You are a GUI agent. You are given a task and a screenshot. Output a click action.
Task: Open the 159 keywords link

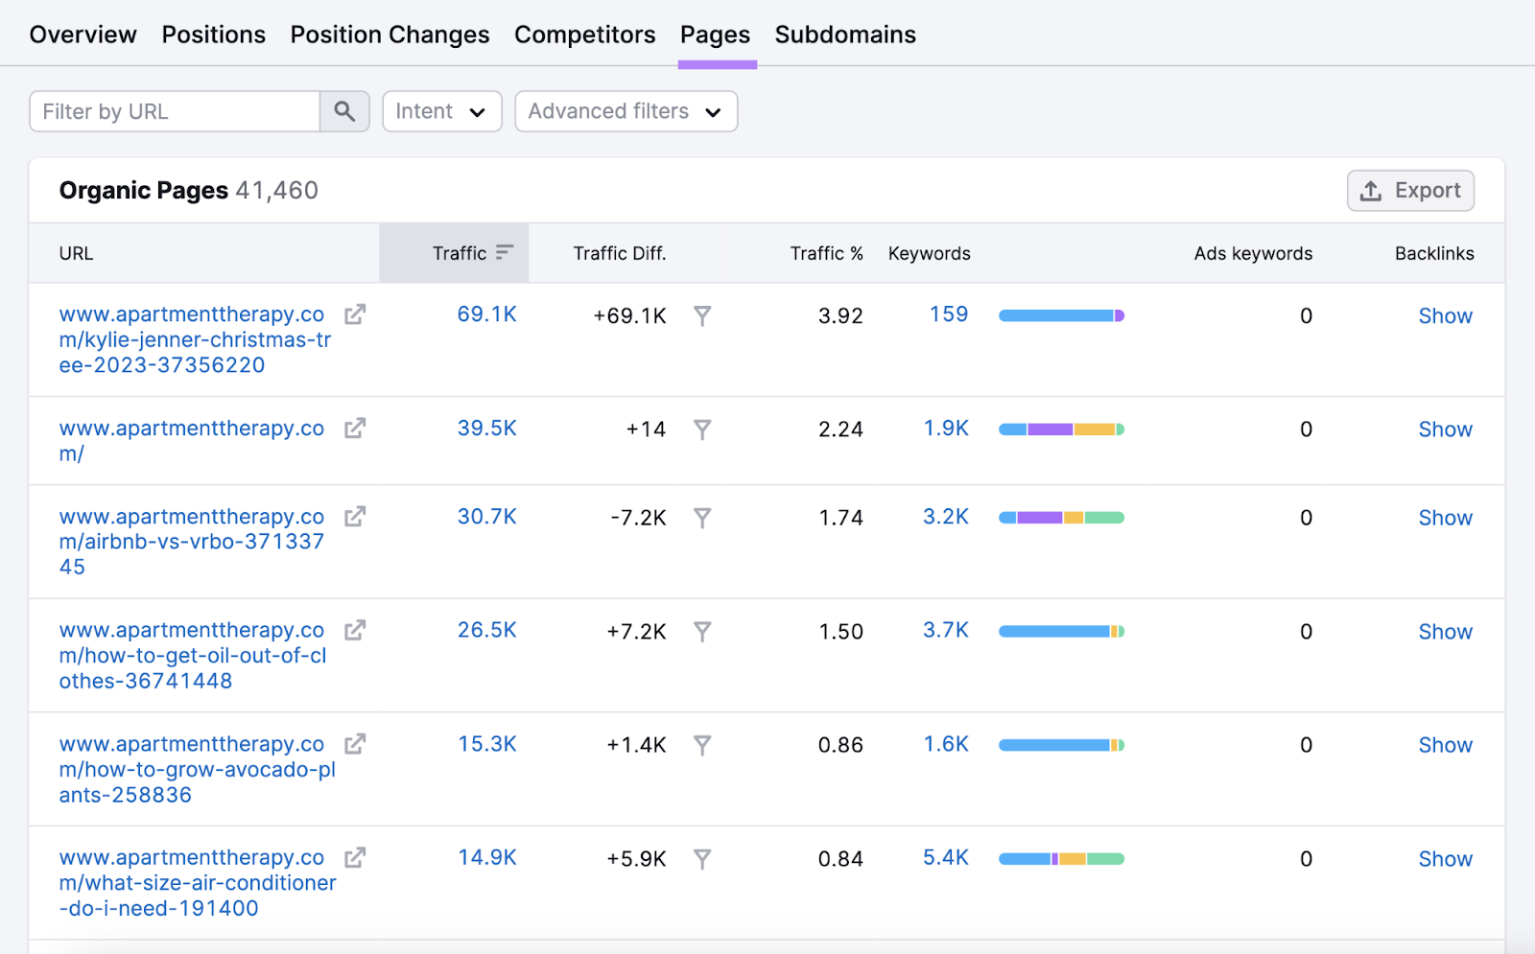coord(947,314)
